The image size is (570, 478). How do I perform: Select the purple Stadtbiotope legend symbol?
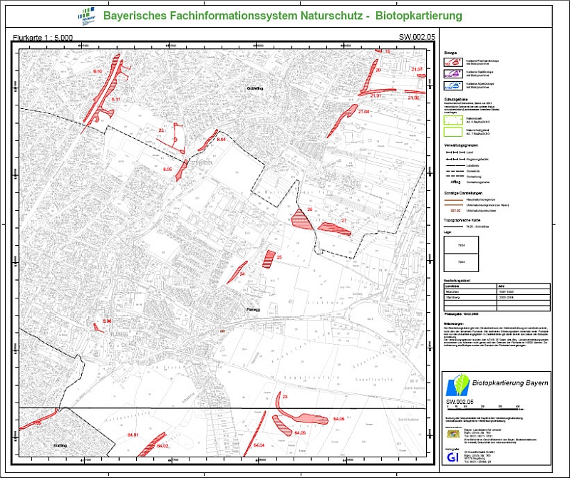454,73
